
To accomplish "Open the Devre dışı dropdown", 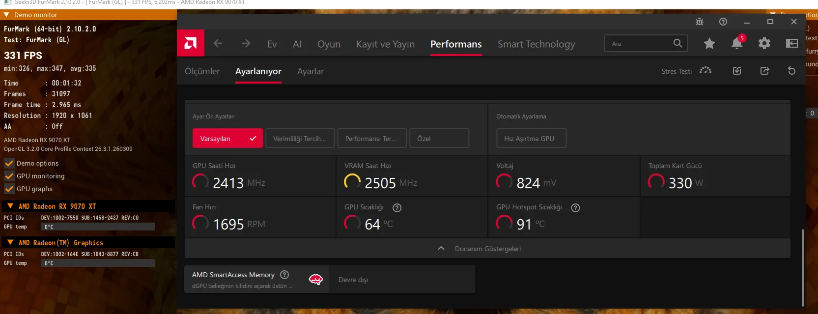I will click(402, 280).
